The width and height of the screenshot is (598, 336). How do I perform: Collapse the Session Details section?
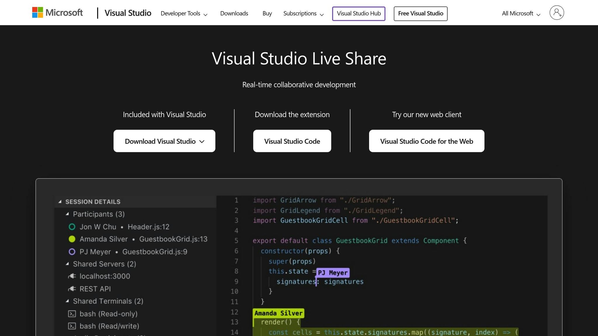pyautogui.click(x=60, y=202)
